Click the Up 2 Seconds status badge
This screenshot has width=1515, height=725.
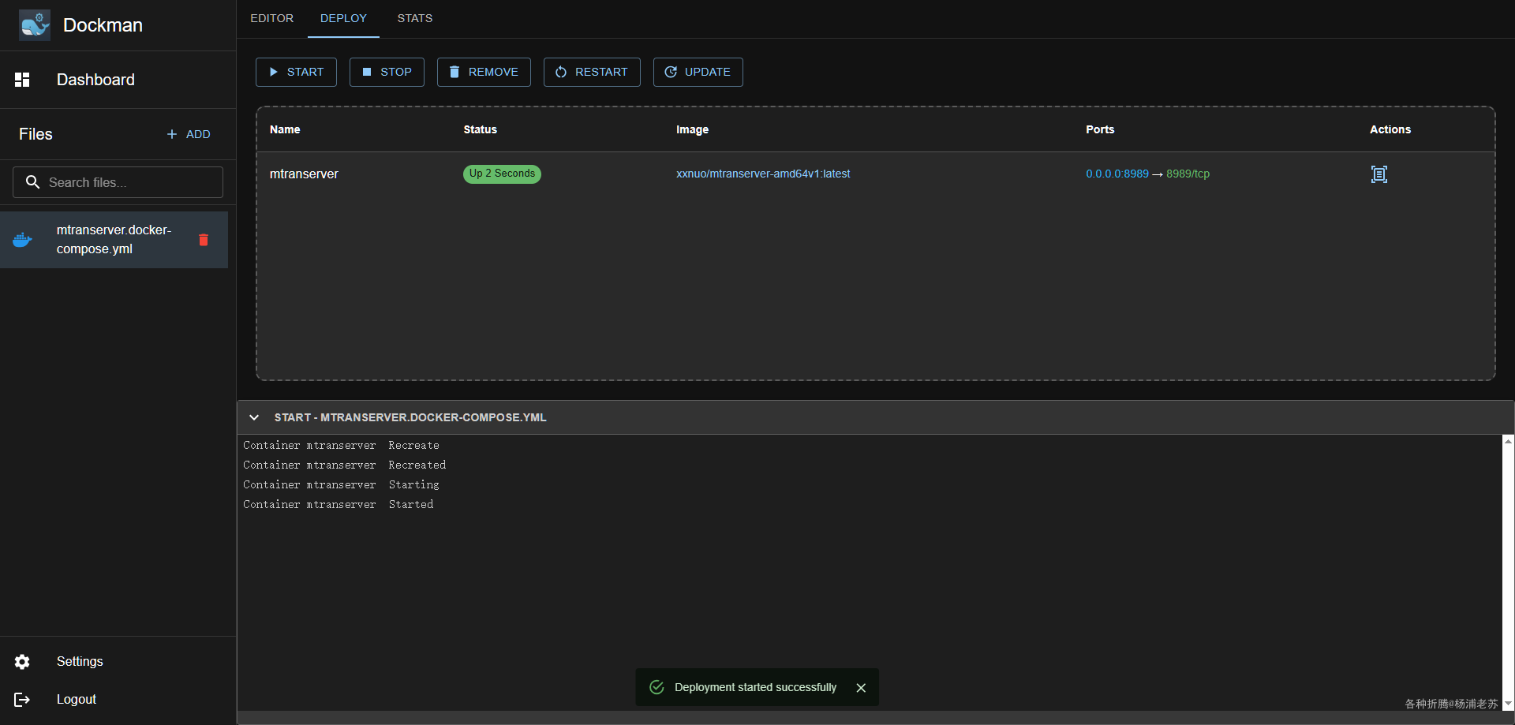pos(502,174)
